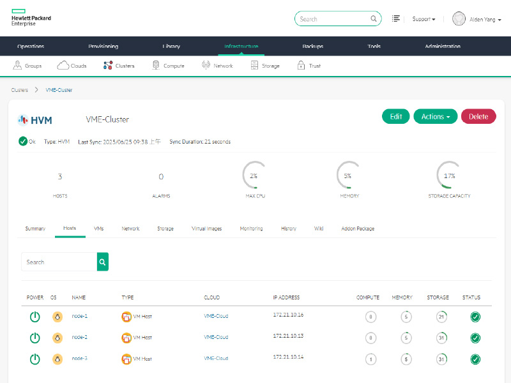Open the node-2 host link
Viewport: 511px width, 383px height.
(79, 337)
